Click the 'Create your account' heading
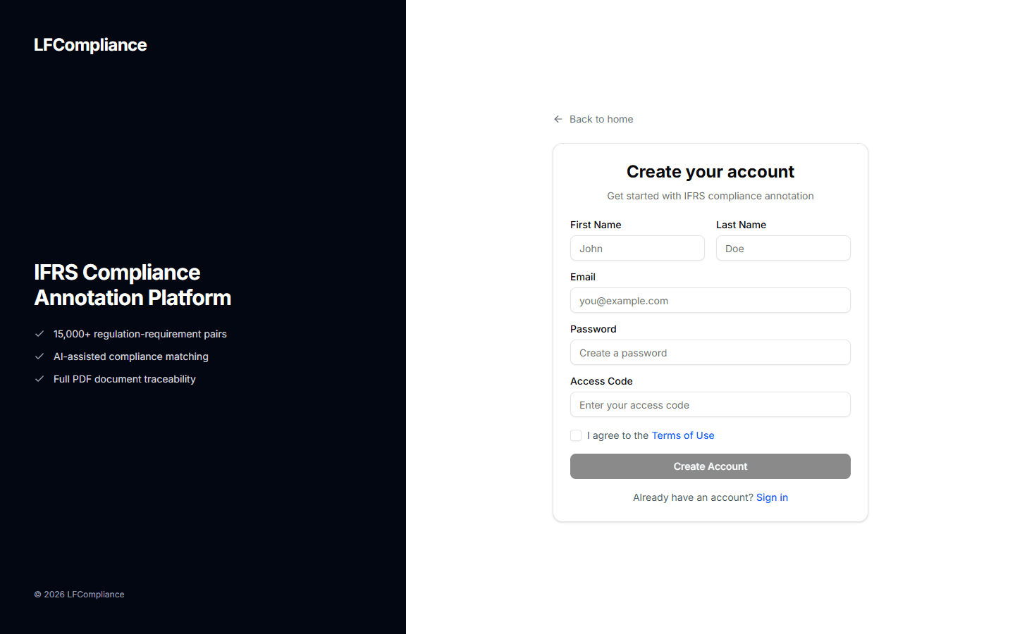The height and width of the screenshot is (634, 1015). pyautogui.click(x=710, y=171)
